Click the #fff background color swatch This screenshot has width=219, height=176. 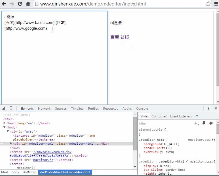click(168, 144)
